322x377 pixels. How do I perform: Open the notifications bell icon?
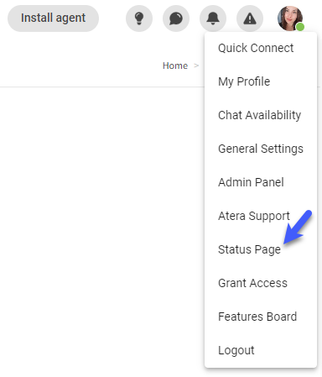pos(213,18)
